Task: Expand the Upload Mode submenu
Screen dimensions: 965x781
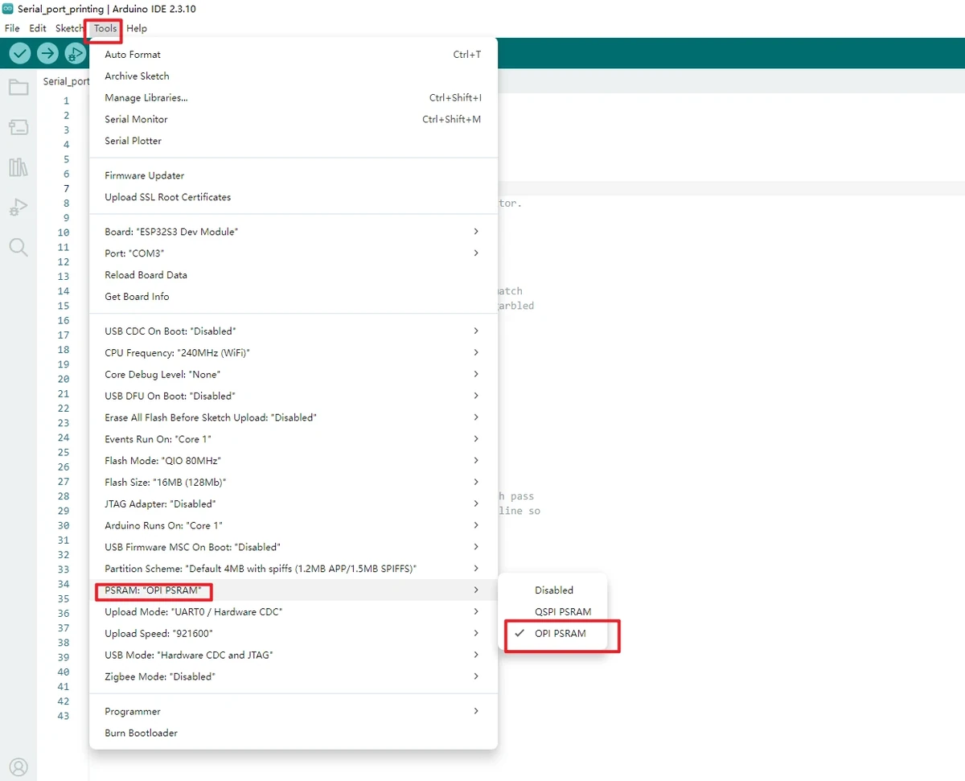Action: tap(294, 612)
